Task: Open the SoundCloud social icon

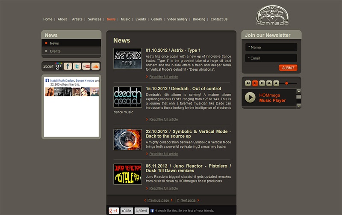Action: pos(95,66)
